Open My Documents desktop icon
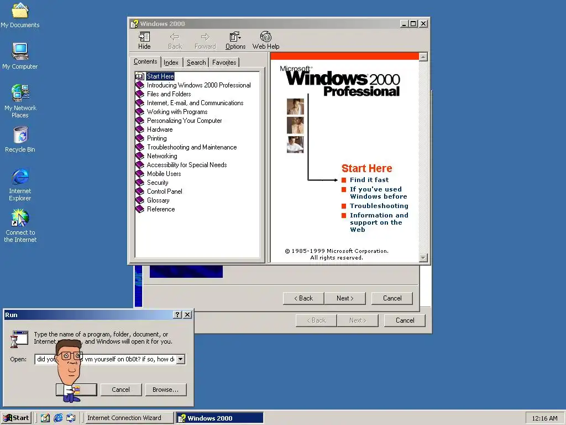This screenshot has height=425, width=566. 20,15
